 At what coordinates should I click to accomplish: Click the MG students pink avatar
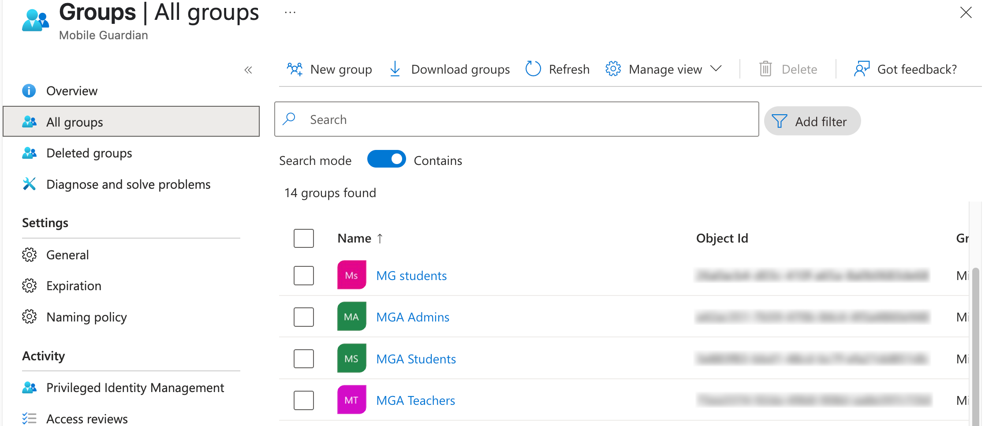(x=351, y=275)
